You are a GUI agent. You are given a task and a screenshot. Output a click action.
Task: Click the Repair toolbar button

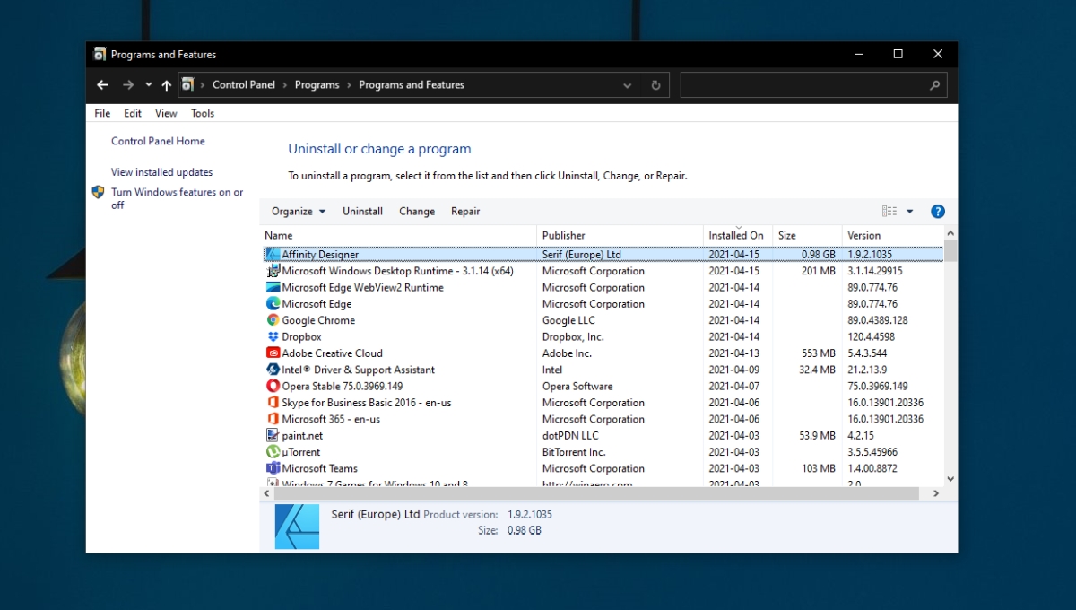465,212
